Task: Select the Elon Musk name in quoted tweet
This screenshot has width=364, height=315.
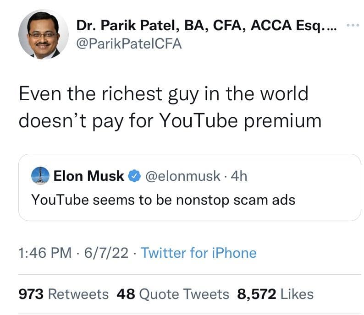Action: pyautogui.click(x=88, y=176)
